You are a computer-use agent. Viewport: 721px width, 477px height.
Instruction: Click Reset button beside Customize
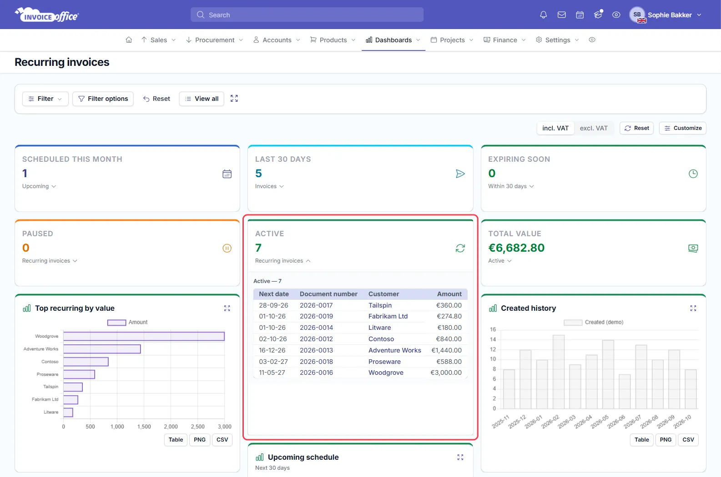tap(636, 128)
